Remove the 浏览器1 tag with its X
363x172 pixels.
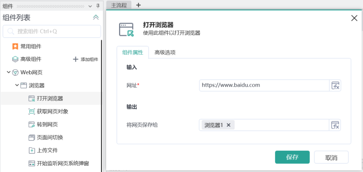pos(228,125)
